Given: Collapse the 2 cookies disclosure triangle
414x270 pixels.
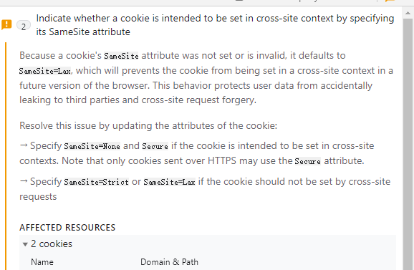Looking at the screenshot, I should coord(25,244).
